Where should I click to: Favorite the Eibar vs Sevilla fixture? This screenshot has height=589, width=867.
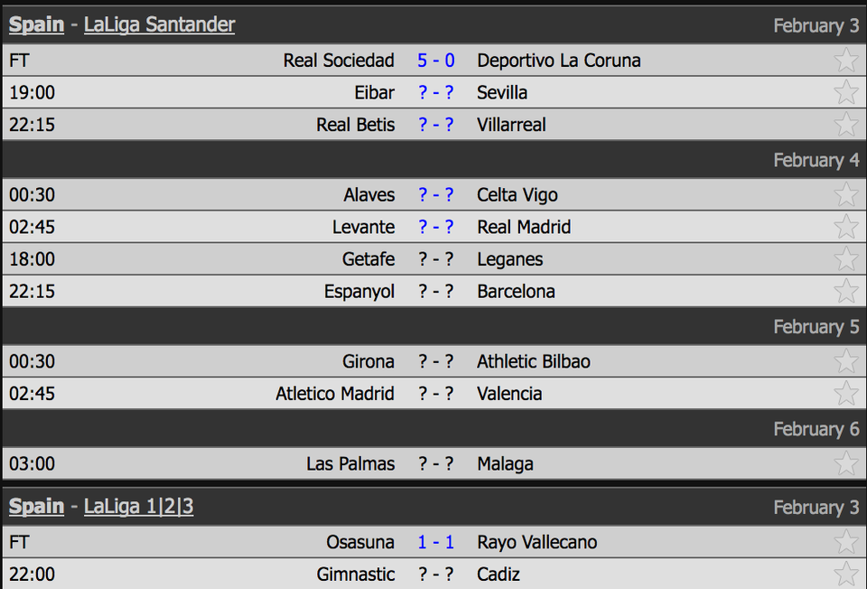846,92
